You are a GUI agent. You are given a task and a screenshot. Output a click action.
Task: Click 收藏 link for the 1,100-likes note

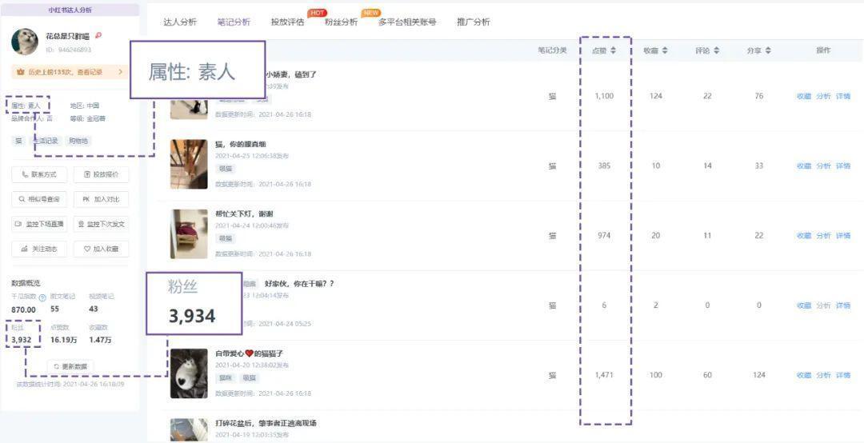[804, 97]
